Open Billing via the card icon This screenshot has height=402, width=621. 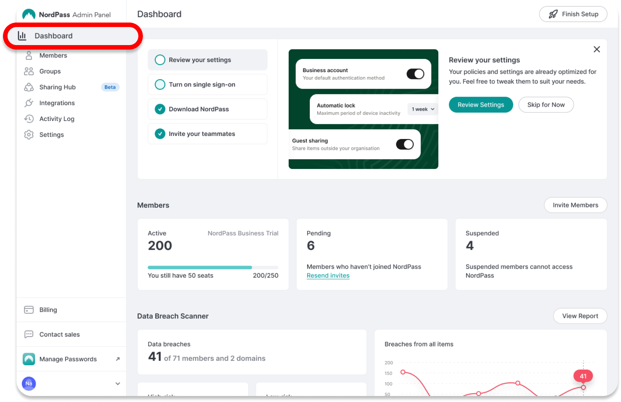[29, 310]
